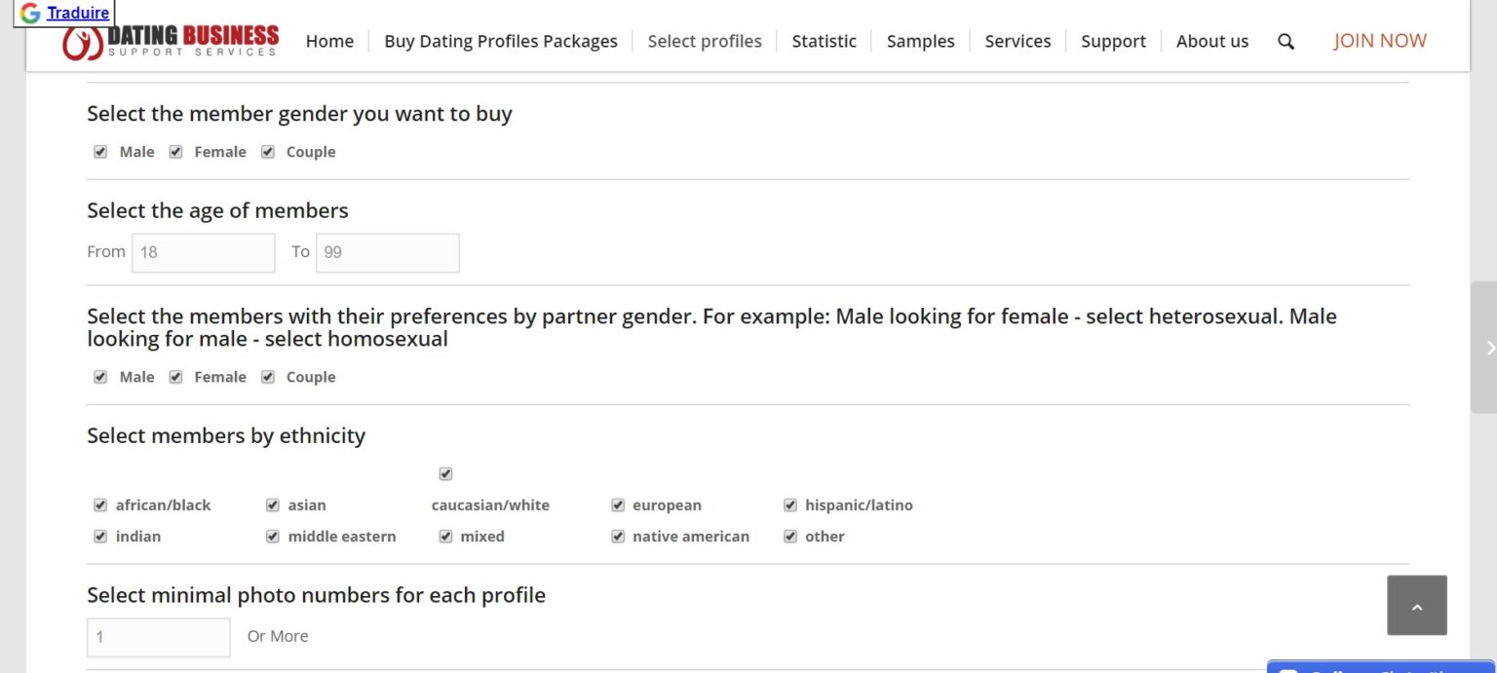This screenshot has width=1497, height=673.
Task: Click the Dating Business logo
Action: (172, 42)
